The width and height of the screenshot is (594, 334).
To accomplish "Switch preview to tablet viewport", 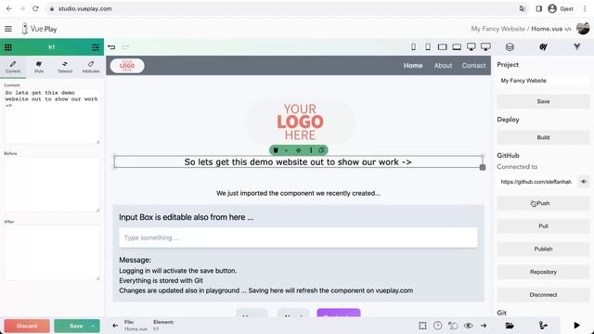I will click(x=442, y=47).
